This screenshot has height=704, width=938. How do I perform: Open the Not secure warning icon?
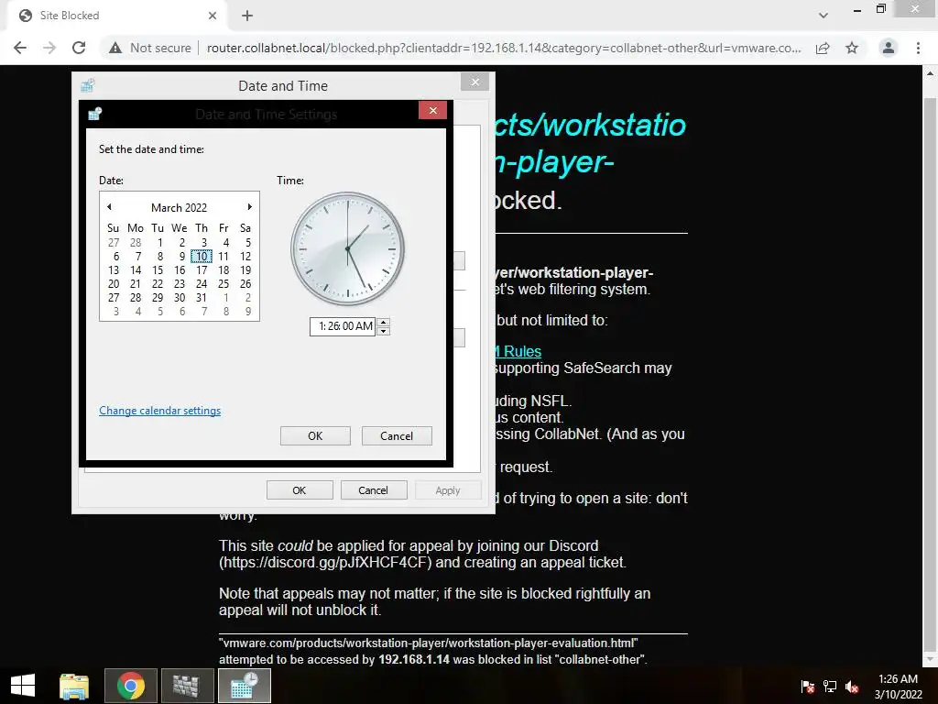[x=115, y=48]
